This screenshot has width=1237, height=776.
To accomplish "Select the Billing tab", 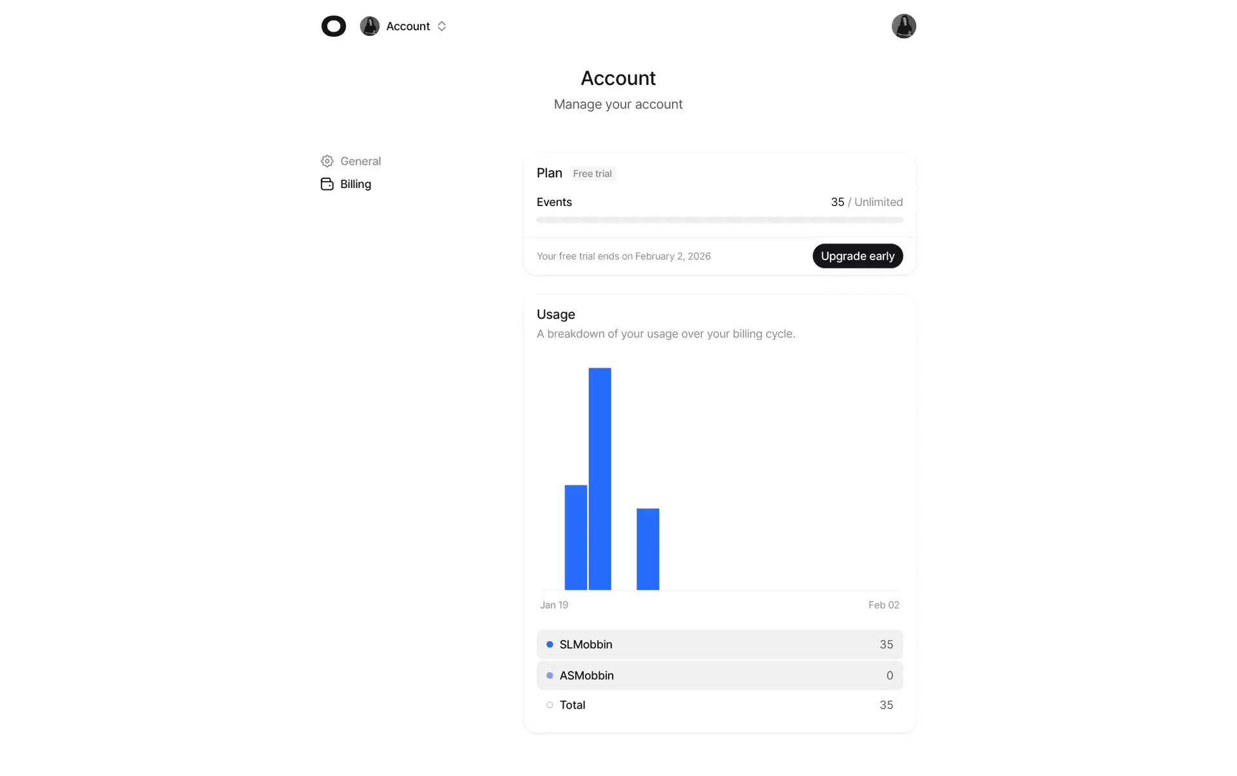I will pyautogui.click(x=355, y=184).
